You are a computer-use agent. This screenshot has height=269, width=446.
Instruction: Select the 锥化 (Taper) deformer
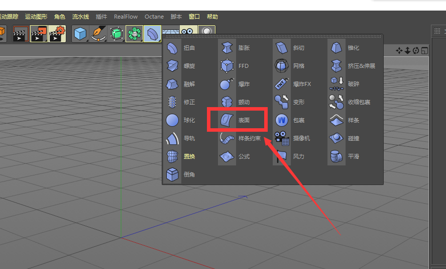click(345, 48)
